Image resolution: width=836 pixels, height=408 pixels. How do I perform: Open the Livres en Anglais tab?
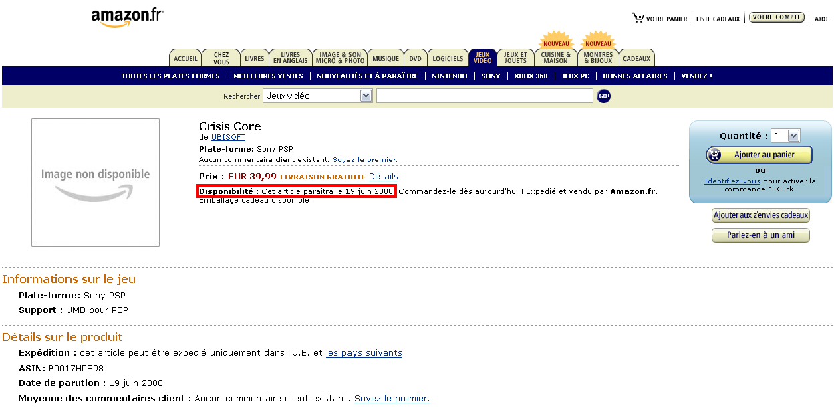291,58
